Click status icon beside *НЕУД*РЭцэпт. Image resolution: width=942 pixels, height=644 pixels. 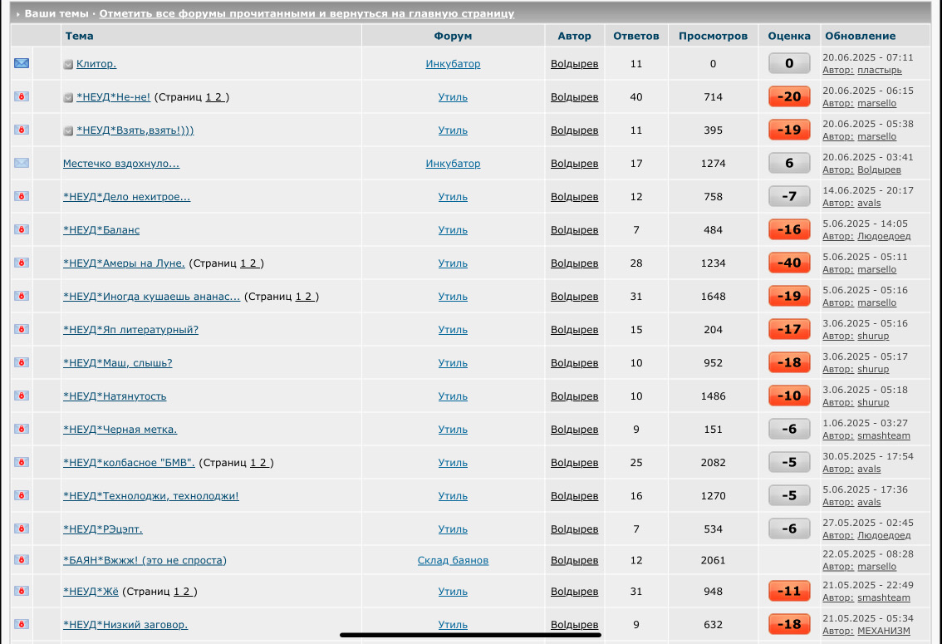point(22,528)
